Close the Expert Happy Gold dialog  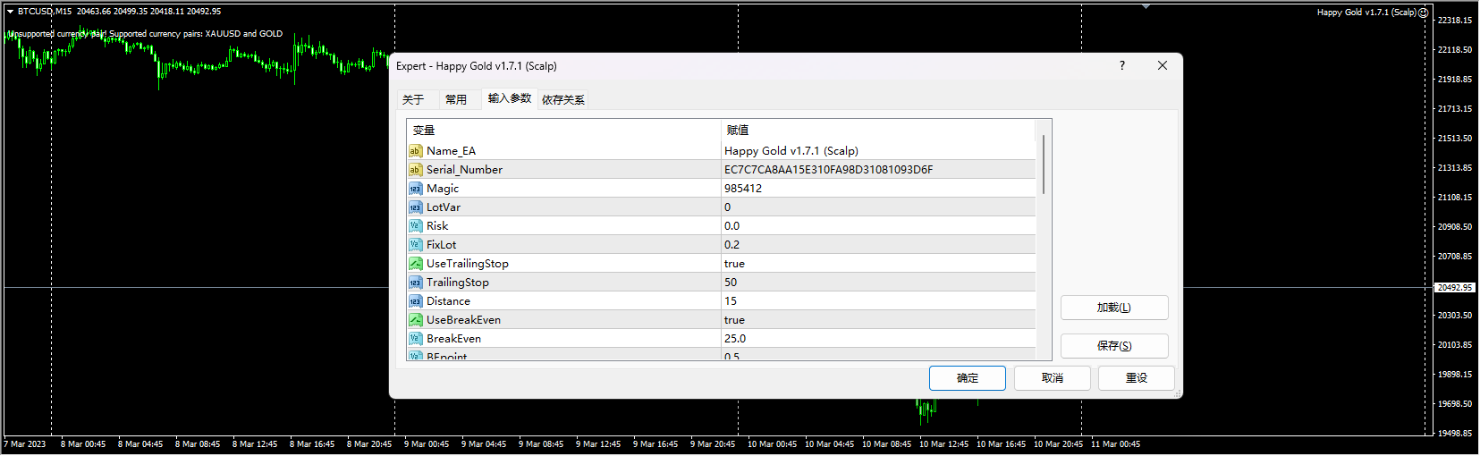coord(1163,65)
